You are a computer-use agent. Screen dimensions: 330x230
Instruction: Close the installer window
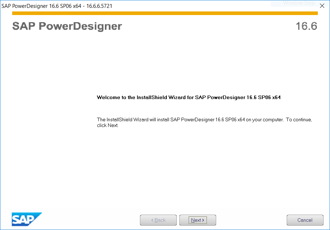[322, 6]
